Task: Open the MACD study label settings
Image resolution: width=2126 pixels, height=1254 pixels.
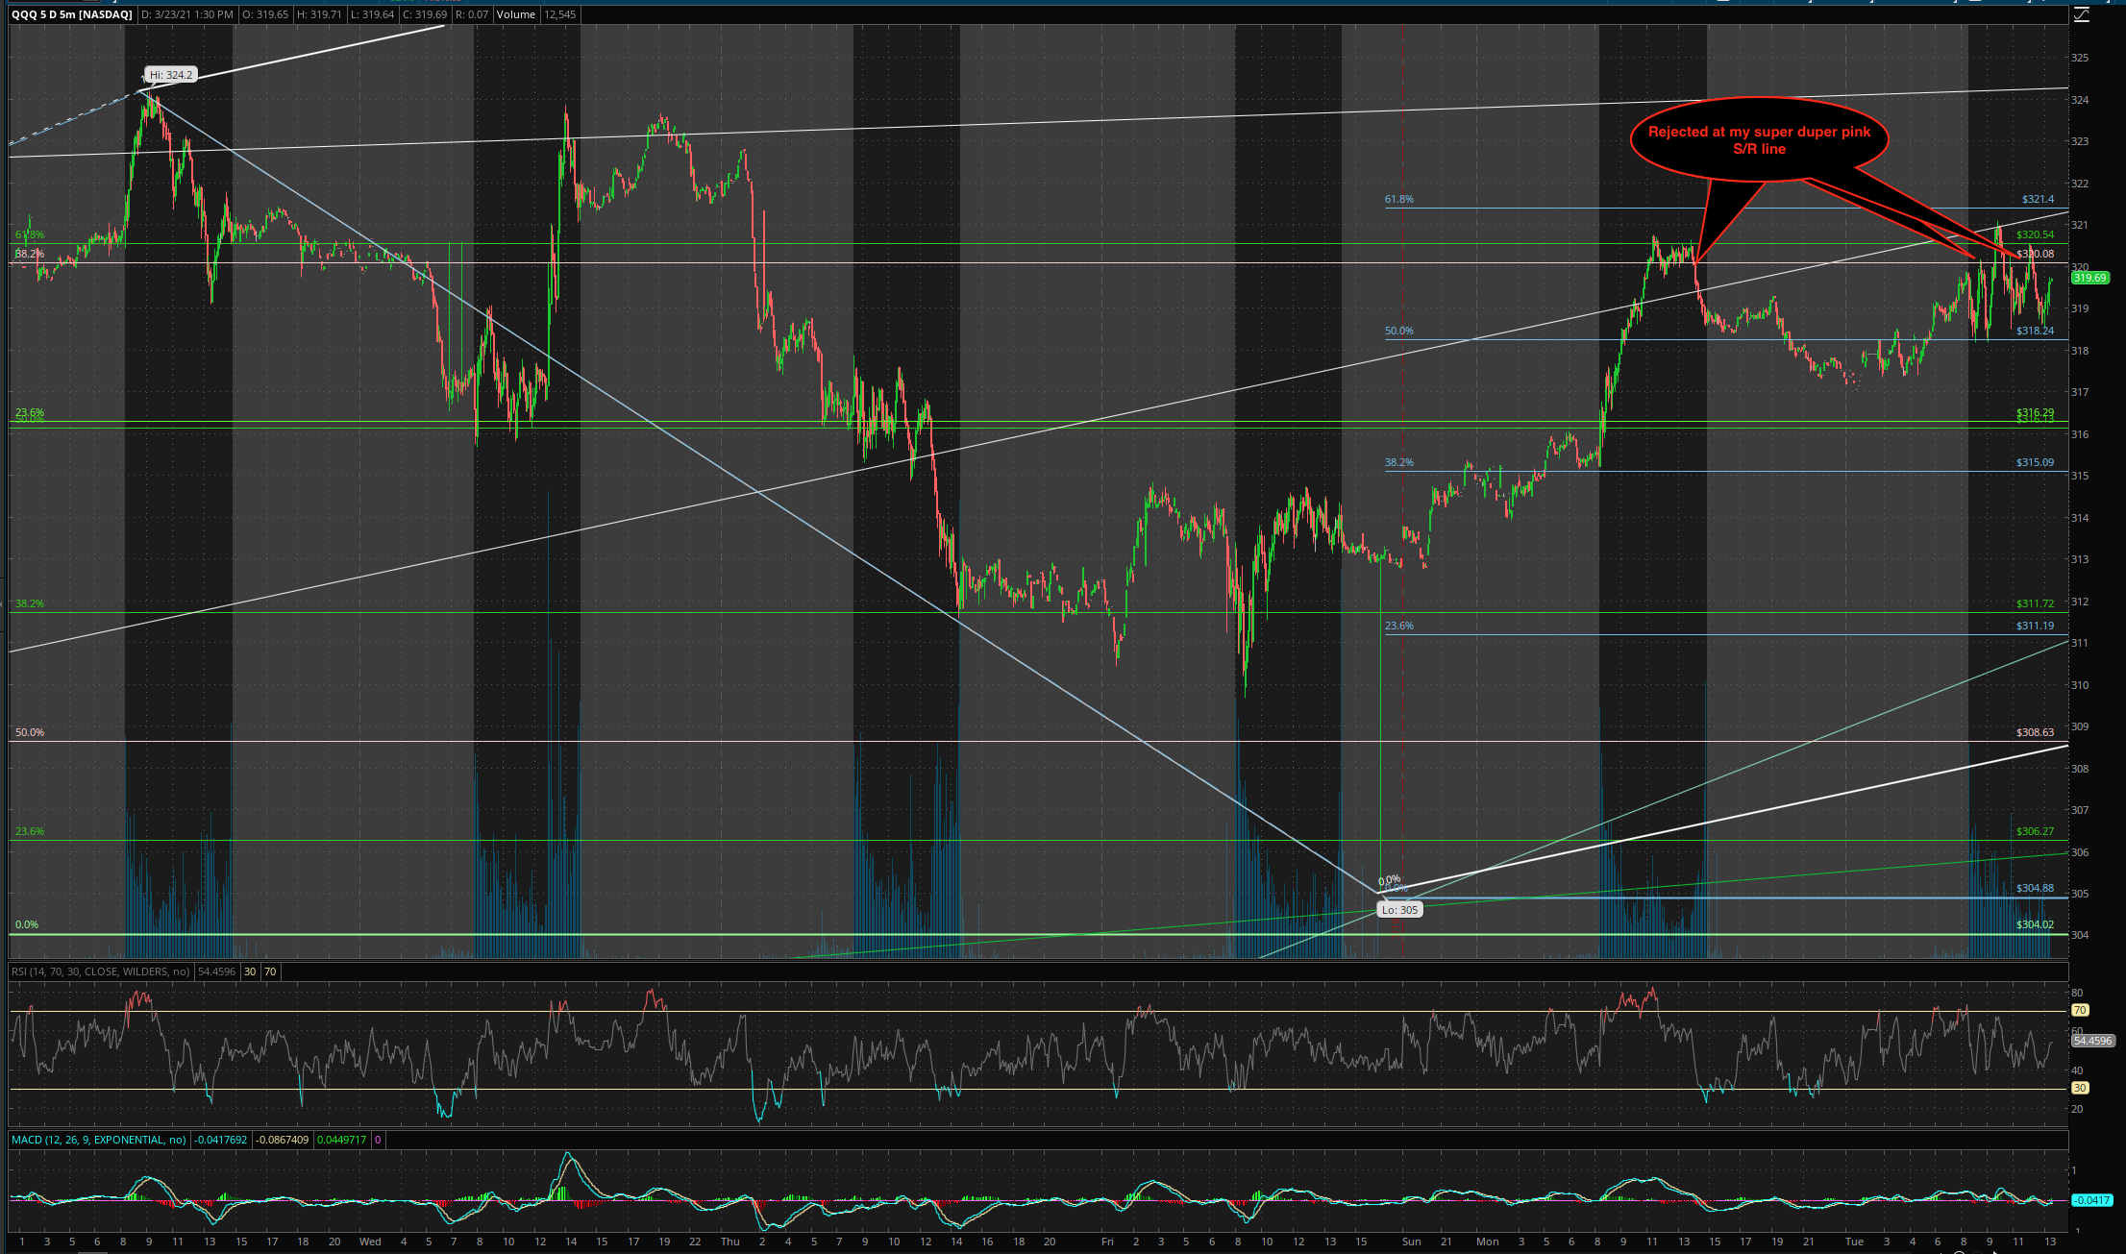Action: click(x=98, y=1140)
